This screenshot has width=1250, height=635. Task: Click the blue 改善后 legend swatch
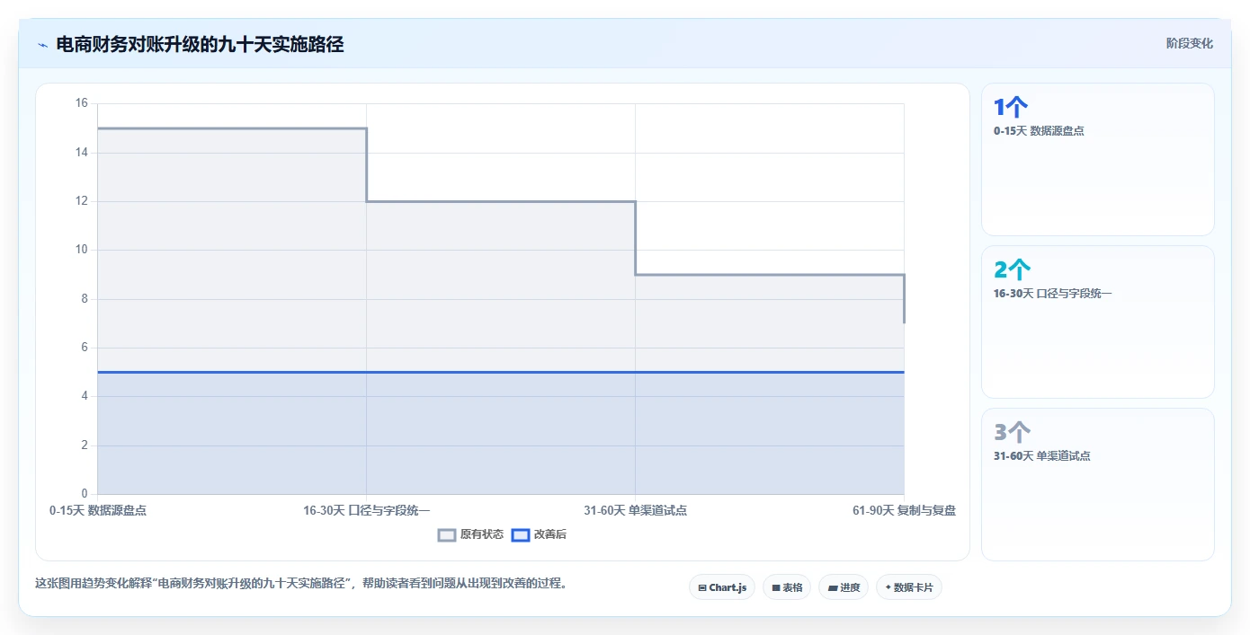click(520, 534)
